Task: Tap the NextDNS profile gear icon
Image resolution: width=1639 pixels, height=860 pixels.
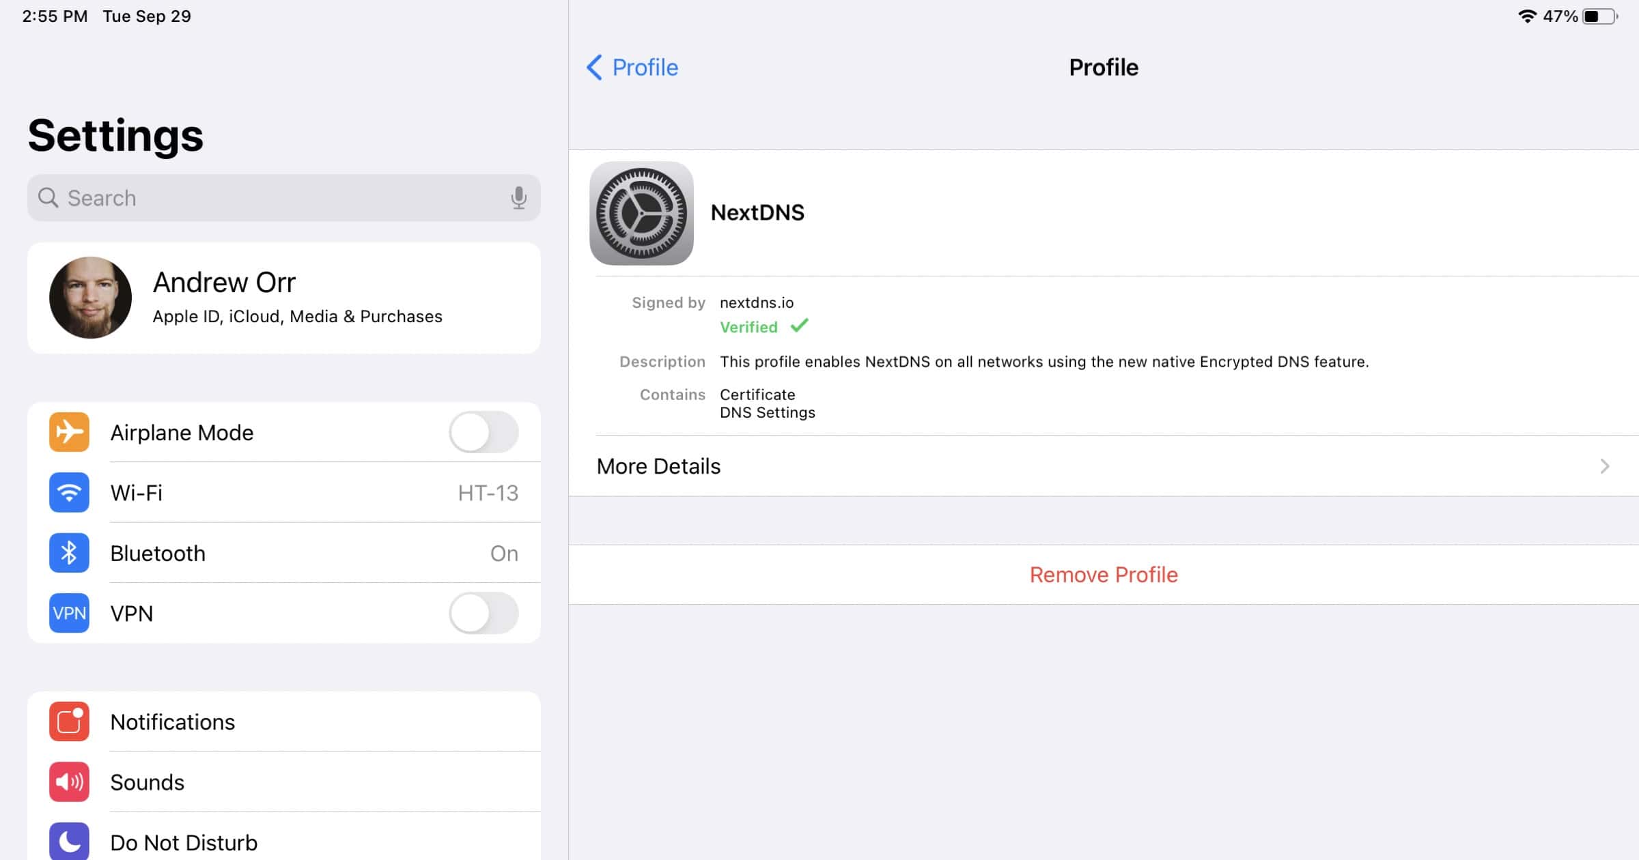Action: [x=641, y=213]
